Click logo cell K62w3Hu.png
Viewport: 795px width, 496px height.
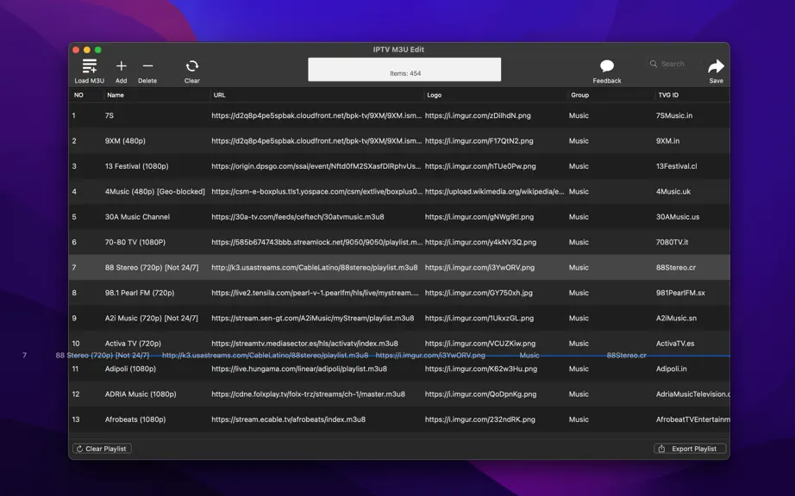pos(481,369)
